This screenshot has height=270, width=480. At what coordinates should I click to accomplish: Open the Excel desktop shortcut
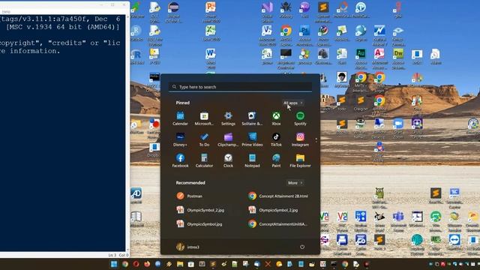click(211, 33)
